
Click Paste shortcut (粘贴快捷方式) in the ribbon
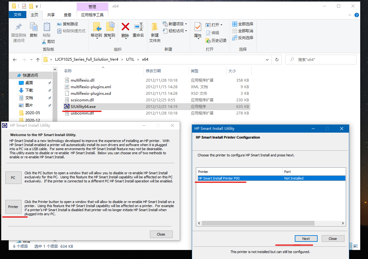pyautogui.click(x=71, y=31)
